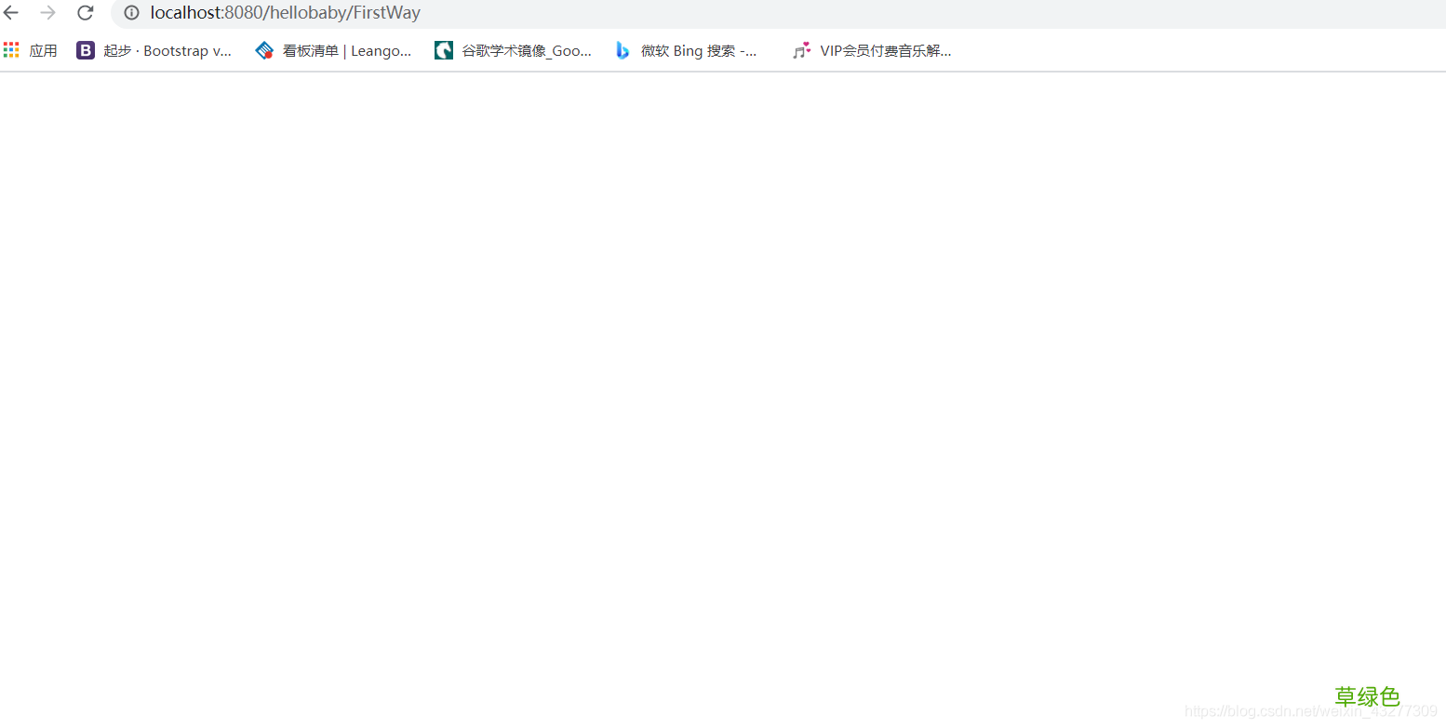Reload the localhost page
Screen dimensions: 1446x728
pos(85,13)
